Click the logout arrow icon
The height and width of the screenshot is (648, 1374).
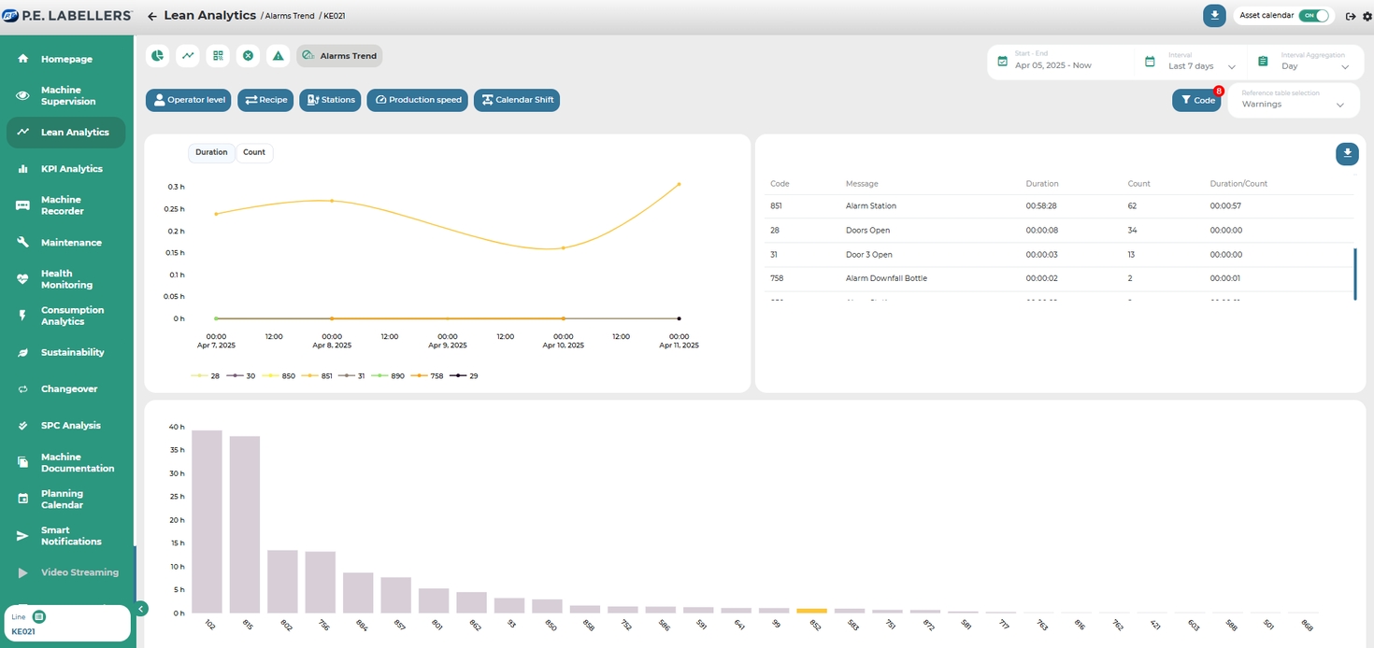[x=1351, y=16]
